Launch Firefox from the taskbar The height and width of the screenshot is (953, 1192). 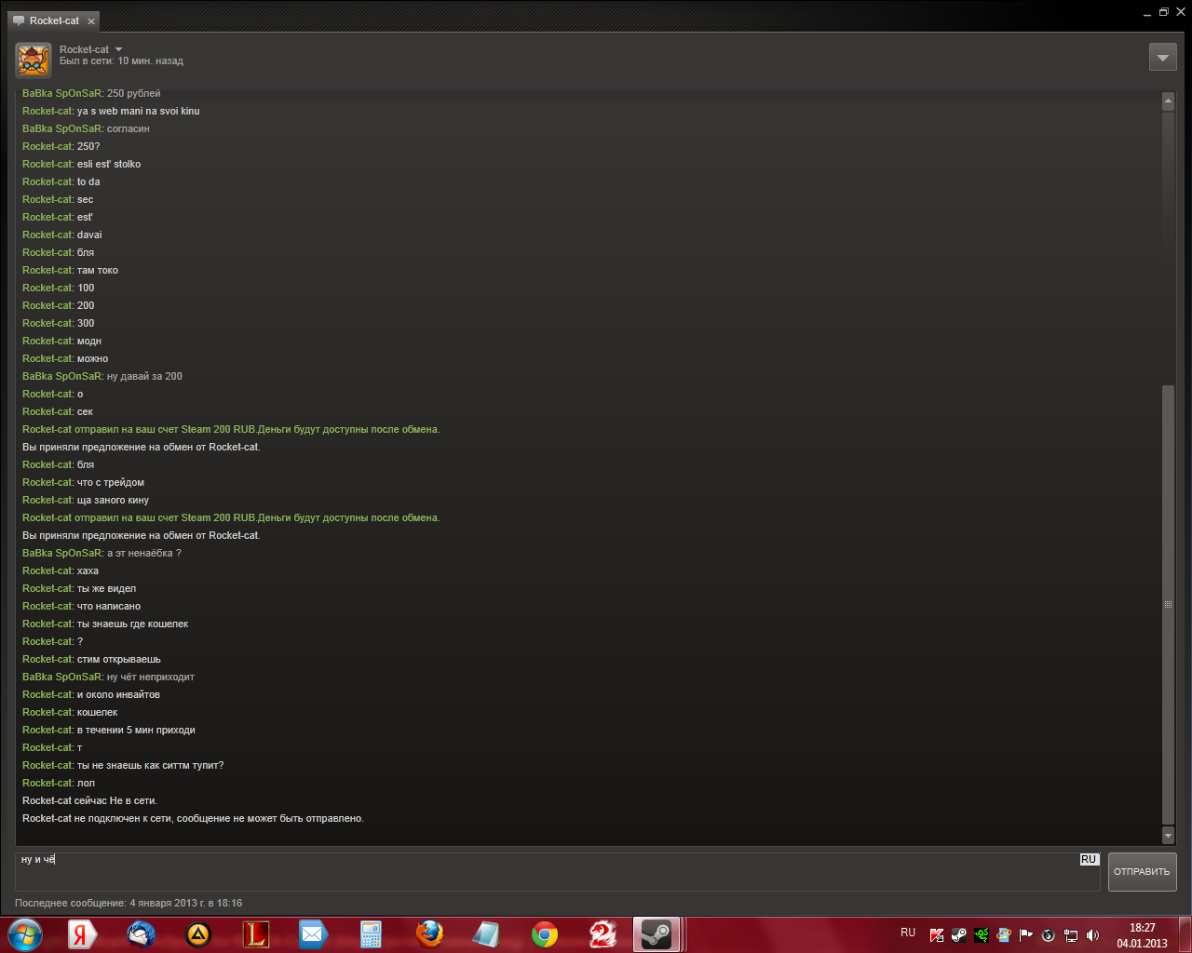pos(429,934)
